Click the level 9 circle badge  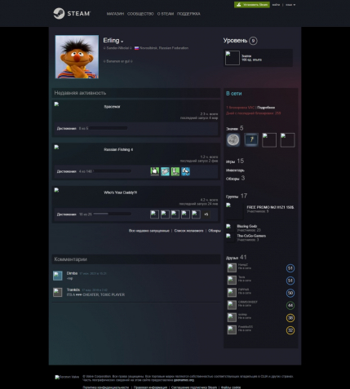[x=253, y=41]
